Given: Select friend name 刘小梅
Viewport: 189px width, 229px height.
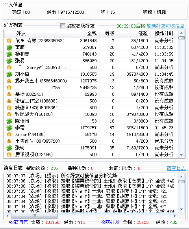Looking at the screenshot, I should 22,74.
